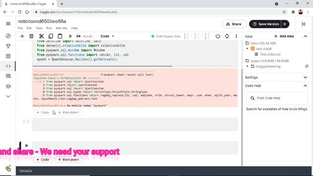Cut the cell with scissors icon
The height and width of the screenshot is (176, 313).
coord(41,36)
